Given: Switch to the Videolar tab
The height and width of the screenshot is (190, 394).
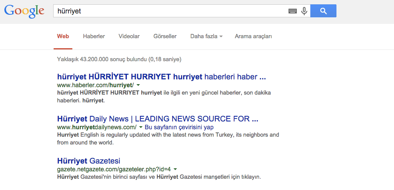Looking at the screenshot, I should click(129, 36).
